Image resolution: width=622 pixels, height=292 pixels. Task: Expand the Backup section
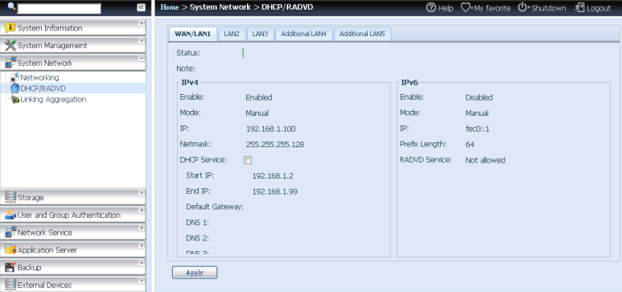click(x=142, y=263)
